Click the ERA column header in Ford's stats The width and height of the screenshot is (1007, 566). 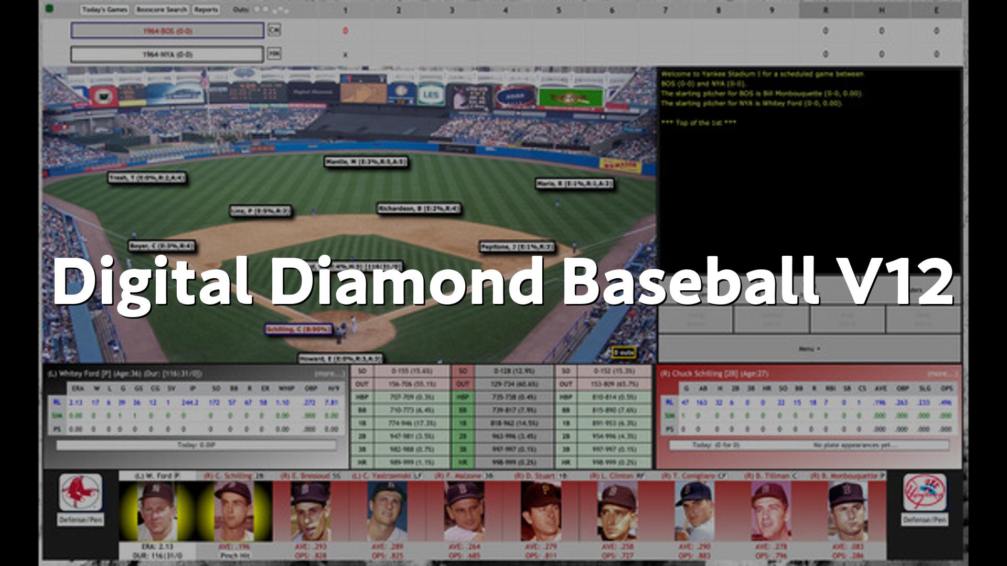78,389
